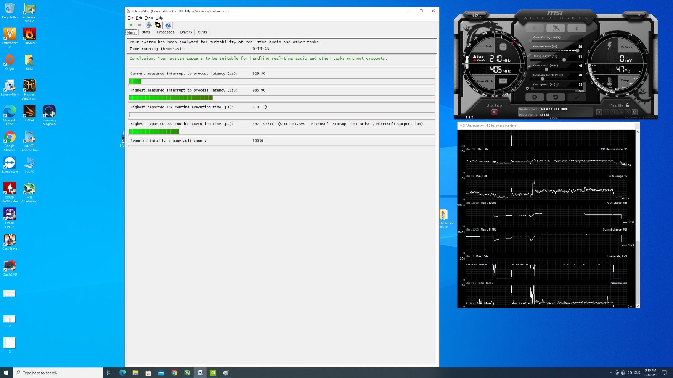Viewport: 673px width, 378px height.
Task: Click the fan settings gear icon beside Fan Speed
Action: pyautogui.click(x=527, y=89)
